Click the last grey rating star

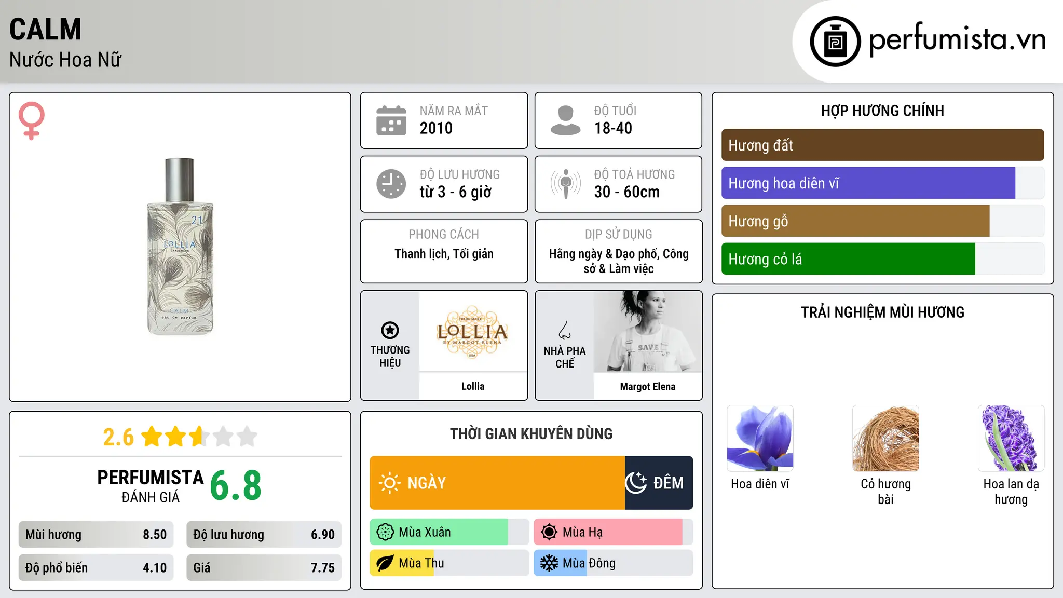[x=247, y=437]
